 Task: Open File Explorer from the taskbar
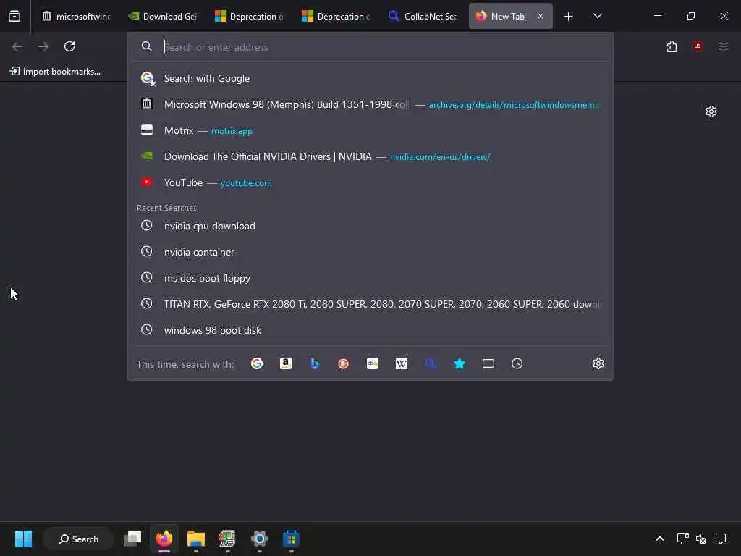pyautogui.click(x=195, y=539)
